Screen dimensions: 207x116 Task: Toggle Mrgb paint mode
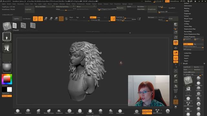[71, 17]
